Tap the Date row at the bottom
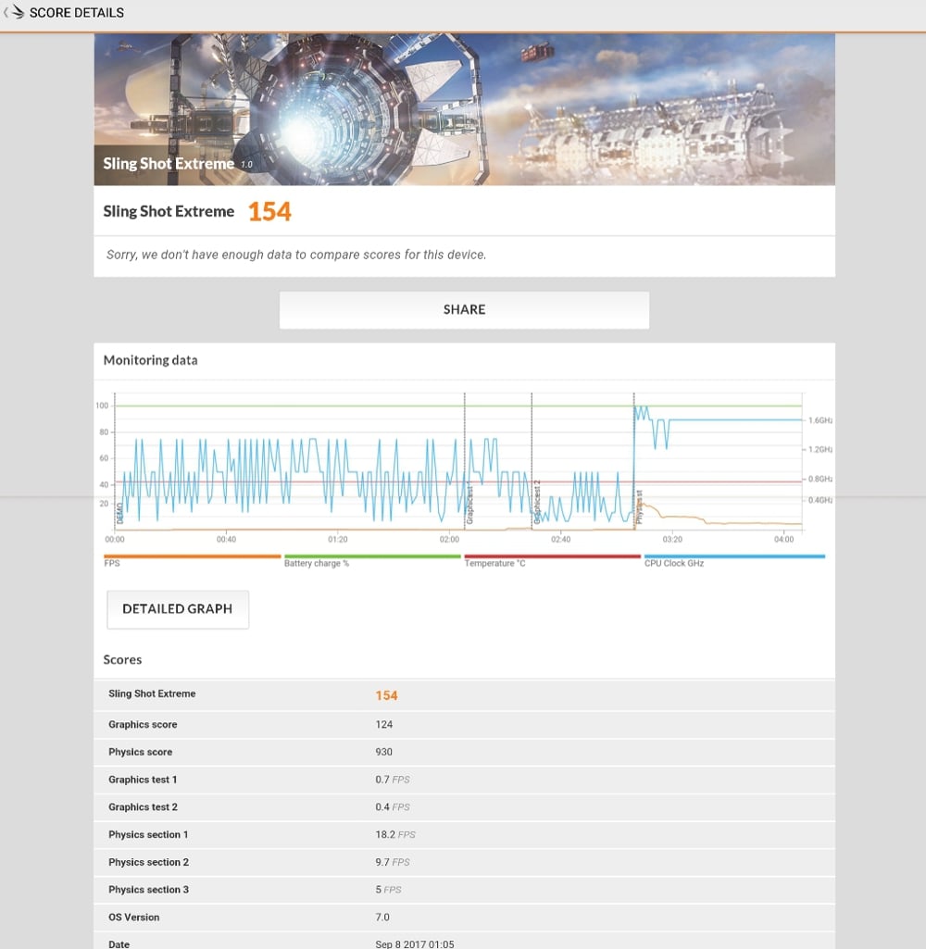The height and width of the screenshot is (949, 926). 464,943
